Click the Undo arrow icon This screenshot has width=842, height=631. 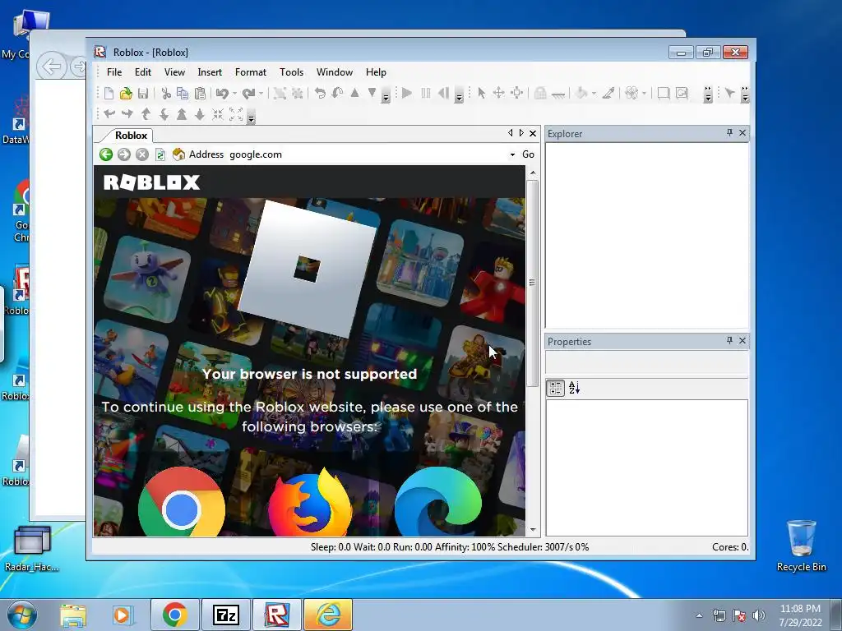click(x=222, y=94)
